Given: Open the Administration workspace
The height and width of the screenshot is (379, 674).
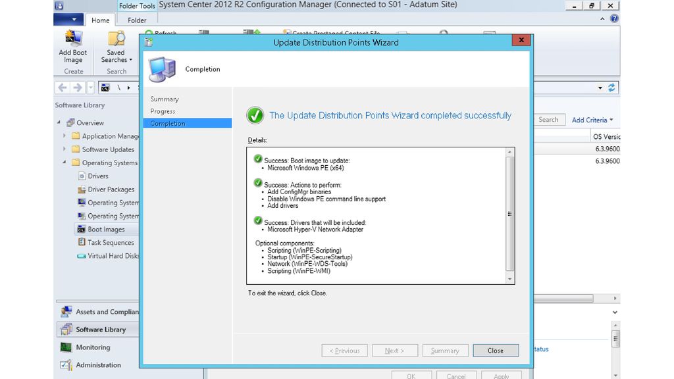Looking at the screenshot, I should pos(99,365).
